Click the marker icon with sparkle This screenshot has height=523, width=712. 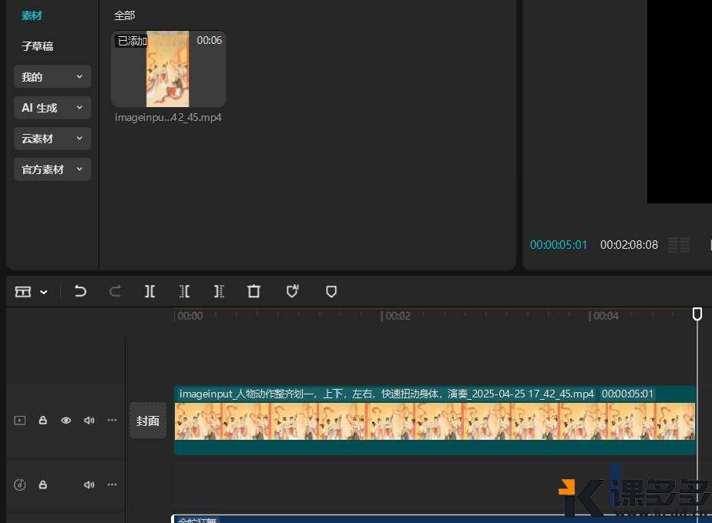pyautogui.click(x=293, y=291)
